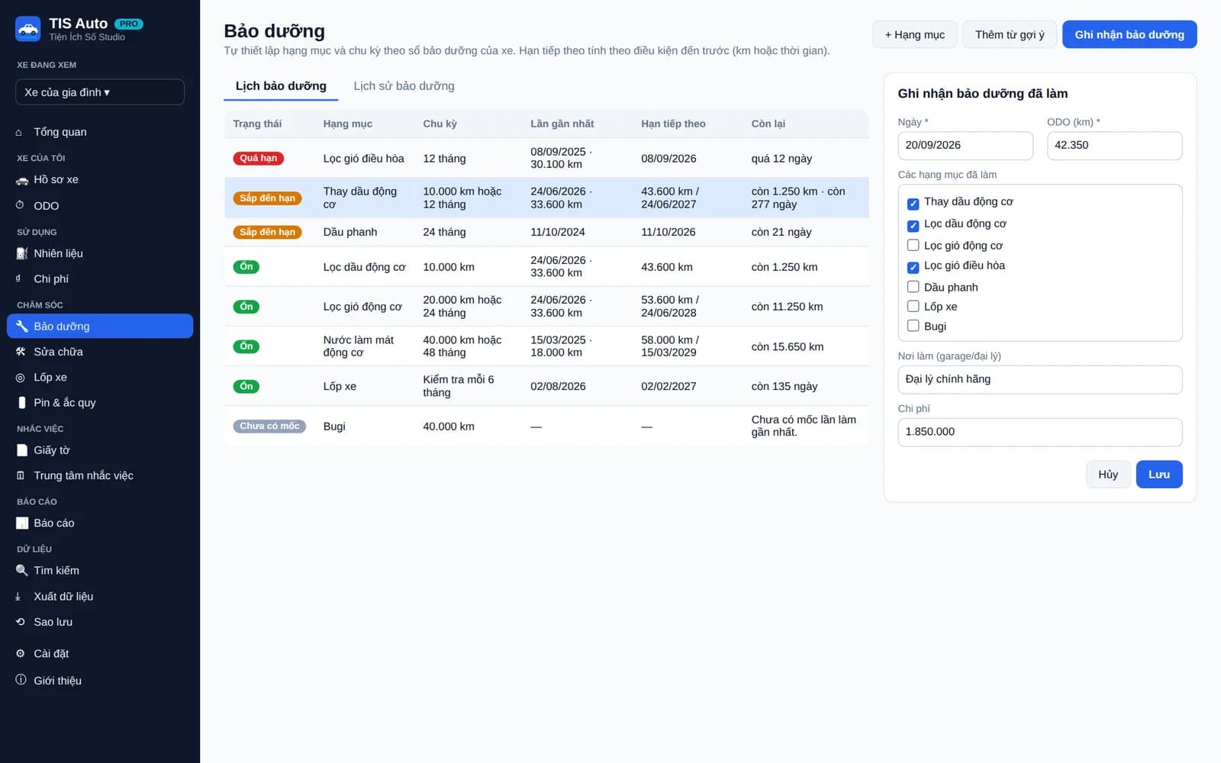Screen dimensions: 1221x763
Task: Save the record with Lưu button
Action: click(1159, 475)
